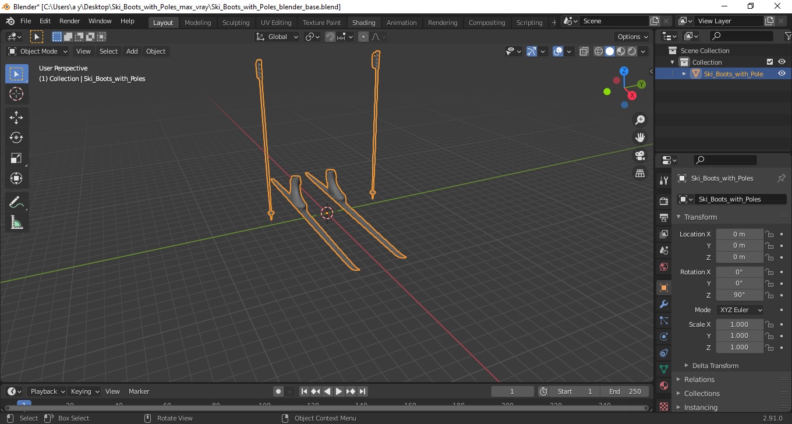
Task: Activate the Cursor tool
Action: (x=16, y=94)
